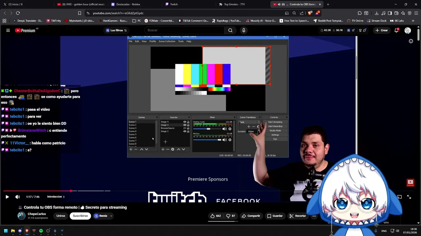Open Brave VPN shield icon
Viewport: 421px width, 236px height.
click(x=409, y=13)
